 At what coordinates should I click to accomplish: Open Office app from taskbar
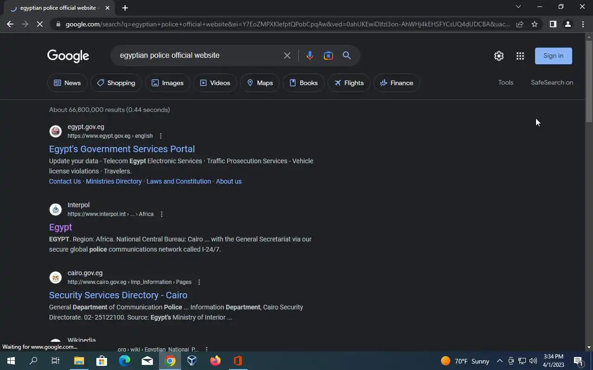pos(238,361)
